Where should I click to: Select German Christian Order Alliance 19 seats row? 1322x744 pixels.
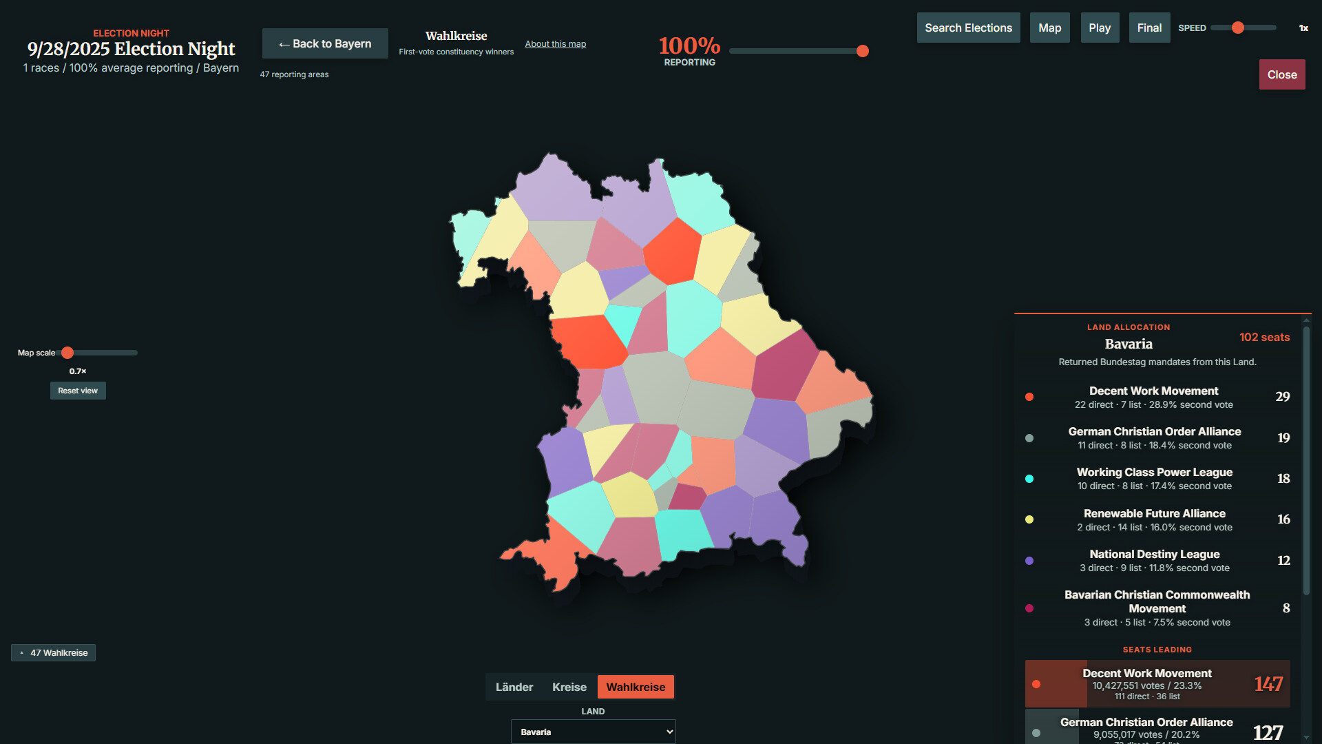(x=1157, y=437)
